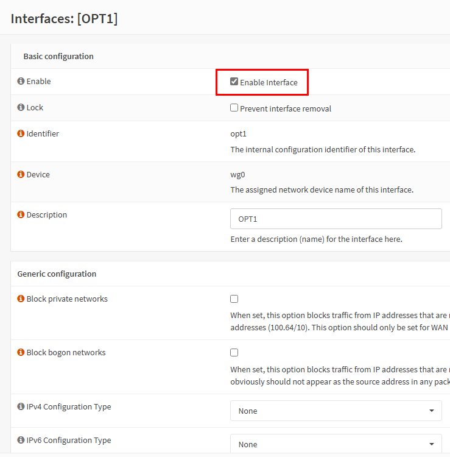The image size is (450, 457).
Task: Show help for IPv6 Configuration Type
Action: click(21, 441)
